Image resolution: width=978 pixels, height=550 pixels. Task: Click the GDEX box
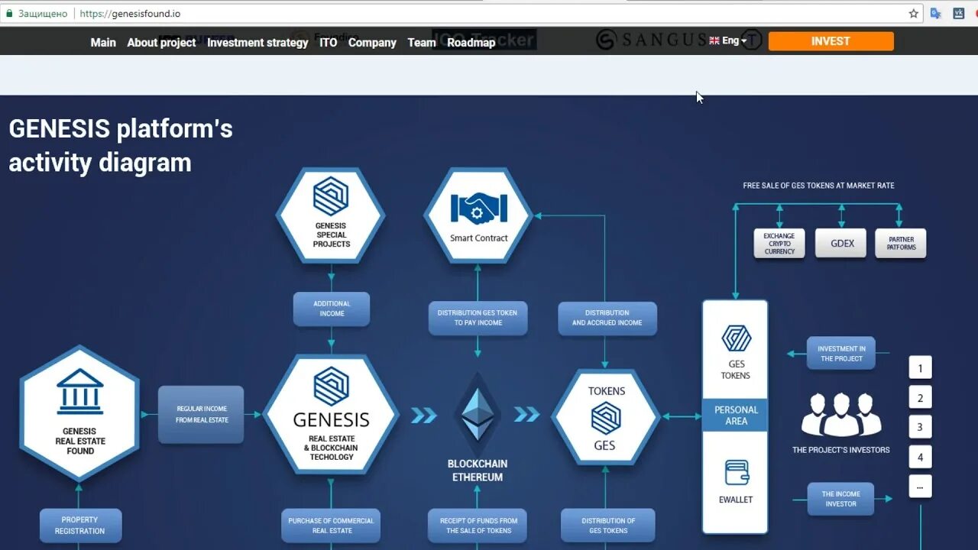841,243
